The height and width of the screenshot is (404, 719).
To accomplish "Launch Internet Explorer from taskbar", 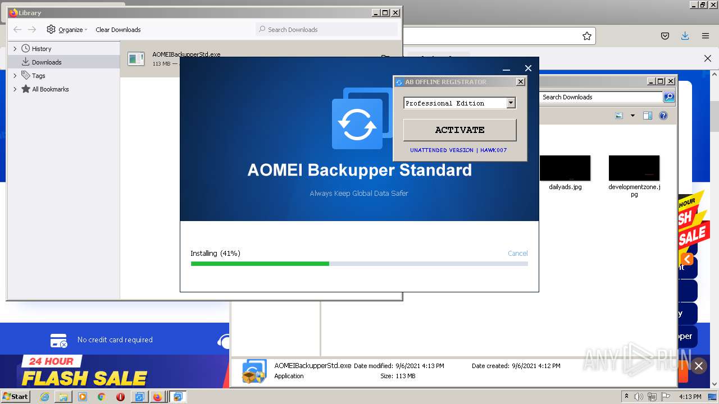I will point(44,397).
